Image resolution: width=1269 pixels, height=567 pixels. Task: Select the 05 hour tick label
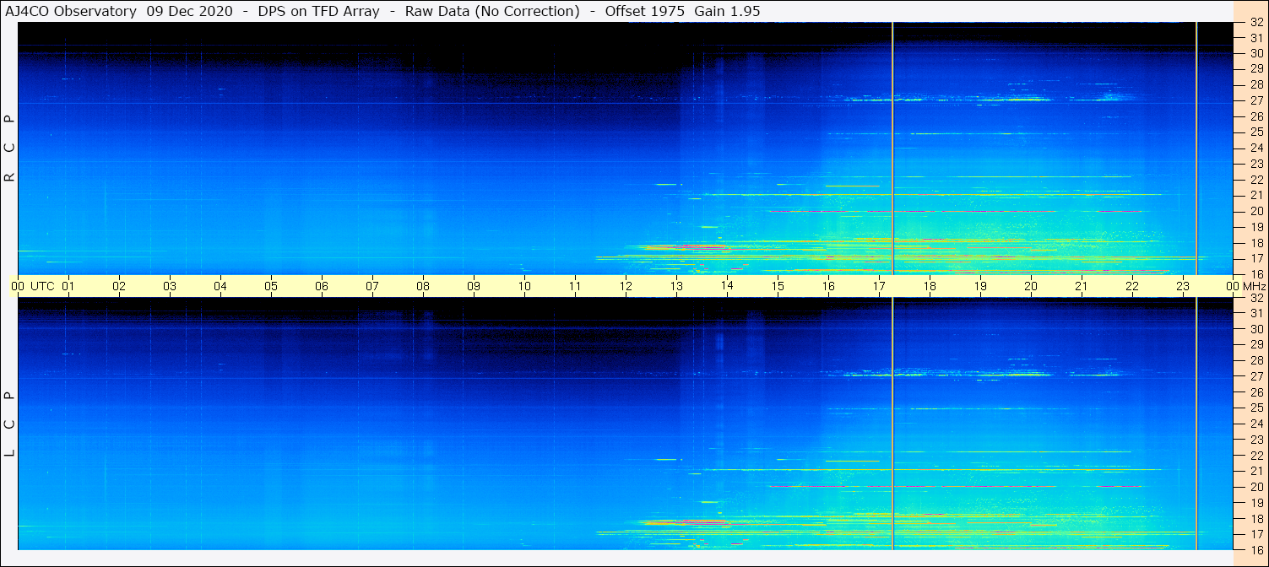click(x=271, y=286)
